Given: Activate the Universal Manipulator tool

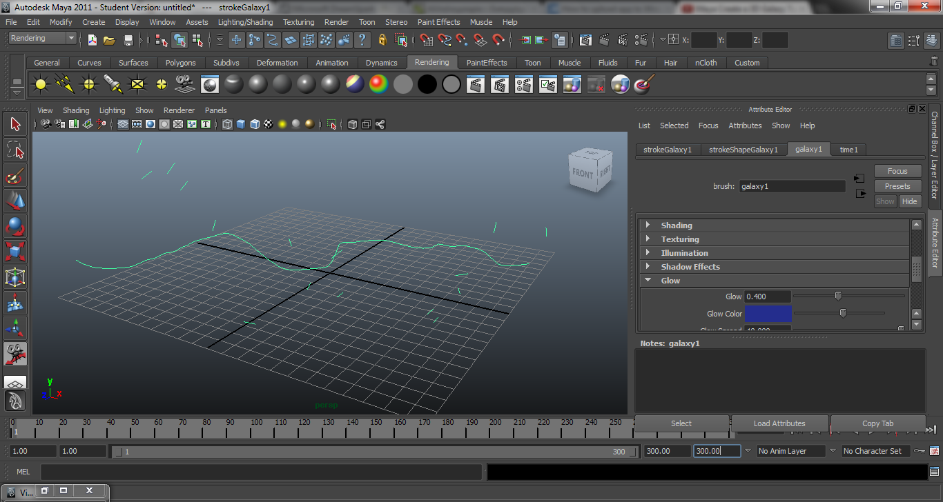Looking at the screenshot, I should point(15,277).
